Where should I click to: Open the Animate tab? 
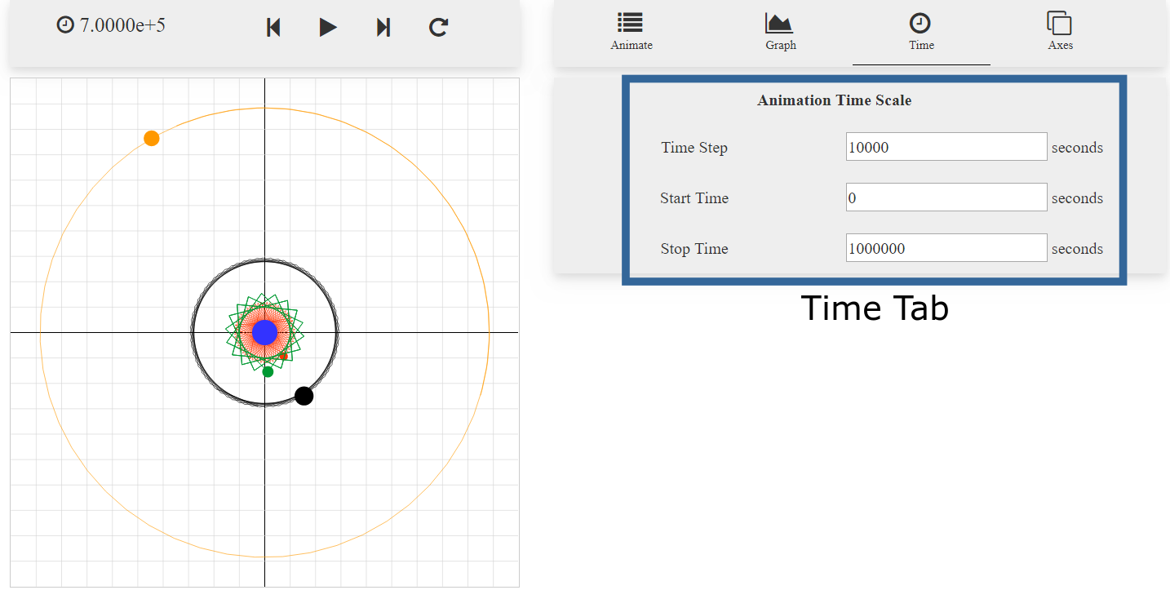pos(631,33)
